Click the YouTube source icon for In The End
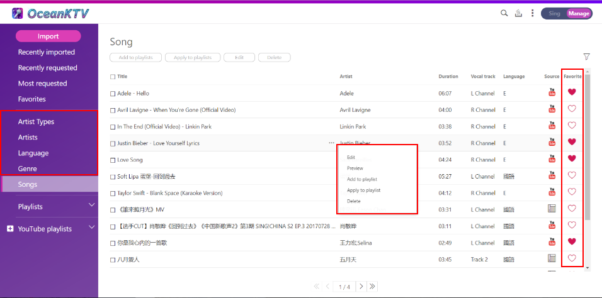Viewport: 602px width, 298px height. tap(552, 126)
